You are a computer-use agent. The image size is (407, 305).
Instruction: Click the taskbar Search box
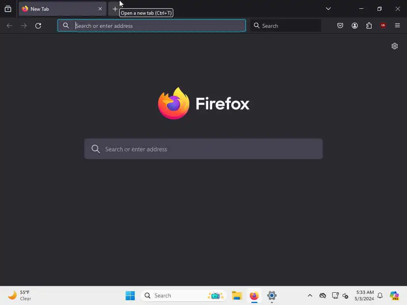[x=183, y=295]
